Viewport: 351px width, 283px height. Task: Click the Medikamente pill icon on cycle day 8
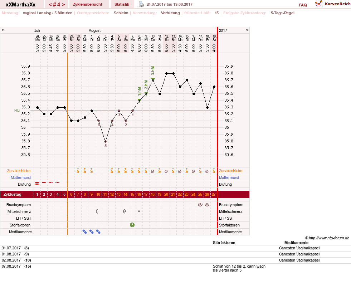(x=84, y=232)
